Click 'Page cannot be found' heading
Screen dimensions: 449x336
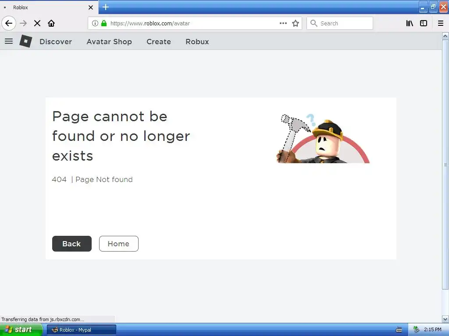[x=121, y=136]
